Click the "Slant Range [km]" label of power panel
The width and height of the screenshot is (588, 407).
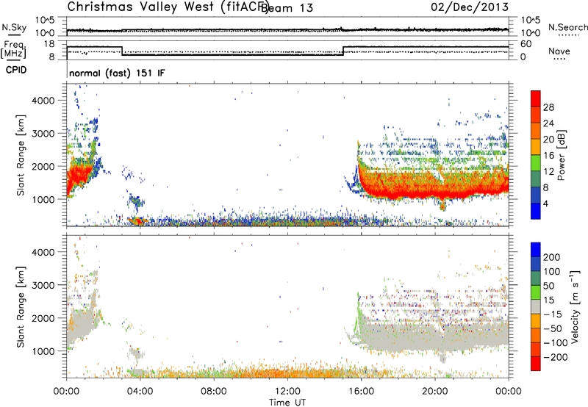pos(21,156)
